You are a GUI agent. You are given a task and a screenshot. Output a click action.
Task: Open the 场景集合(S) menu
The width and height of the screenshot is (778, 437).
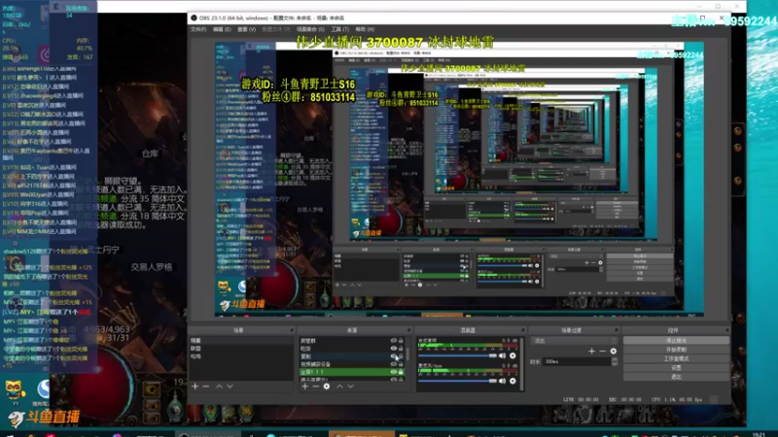tap(310, 30)
